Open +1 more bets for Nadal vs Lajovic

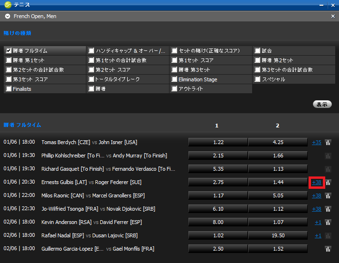click(318, 236)
